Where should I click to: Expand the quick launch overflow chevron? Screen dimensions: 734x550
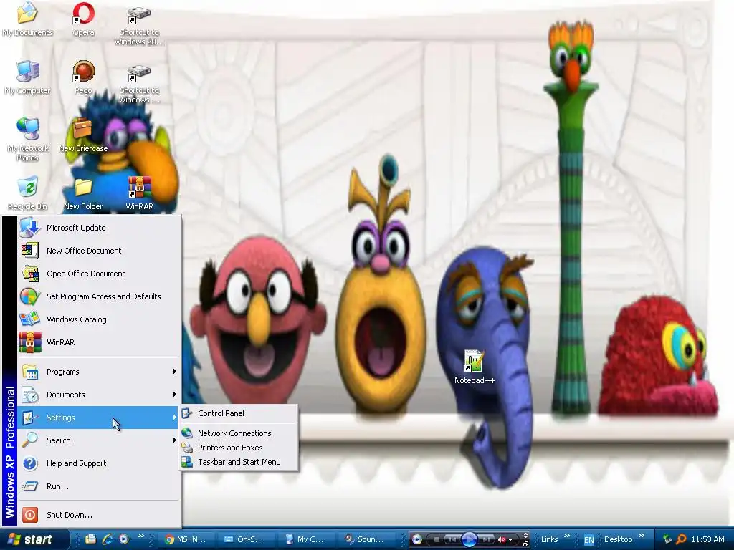pyautogui.click(x=141, y=536)
